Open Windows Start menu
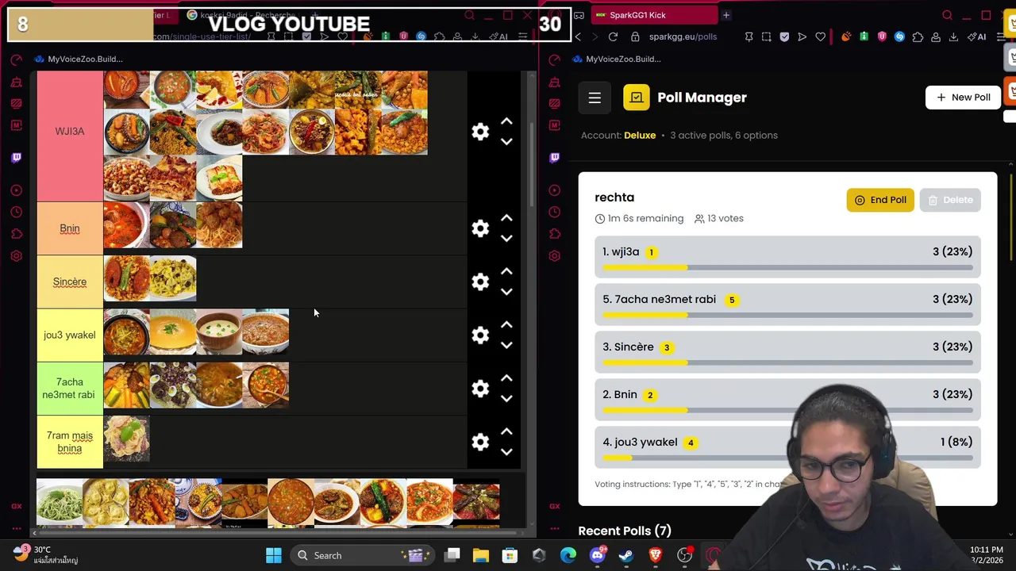The width and height of the screenshot is (1016, 571). click(274, 555)
